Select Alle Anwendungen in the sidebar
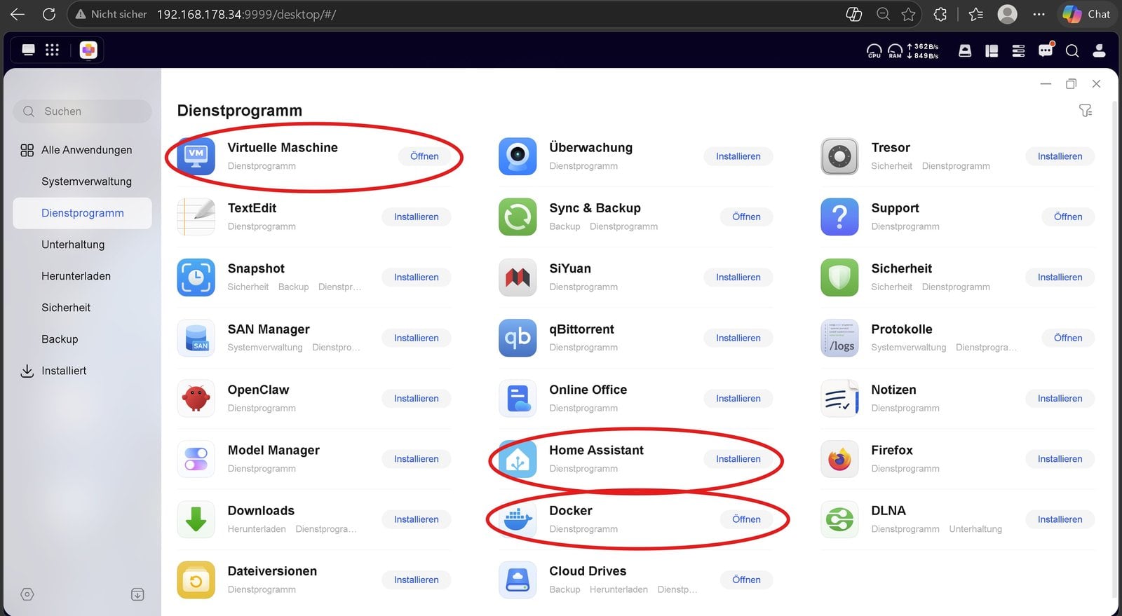Image resolution: width=1122 pixels, height=616 pixels. (82, 150)
